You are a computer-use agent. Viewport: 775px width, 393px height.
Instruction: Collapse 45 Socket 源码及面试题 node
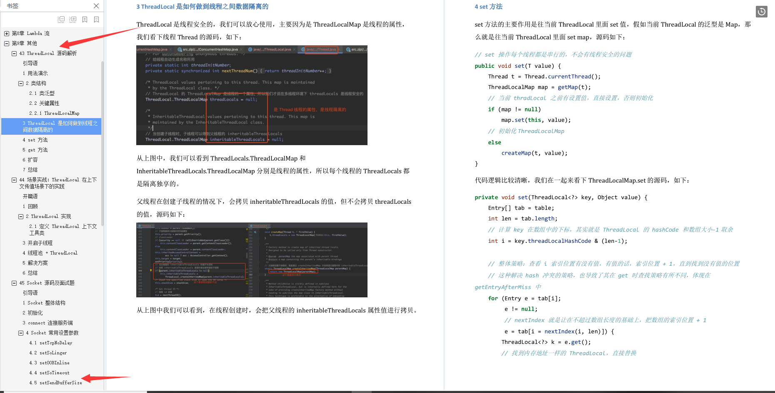[14, 283]
